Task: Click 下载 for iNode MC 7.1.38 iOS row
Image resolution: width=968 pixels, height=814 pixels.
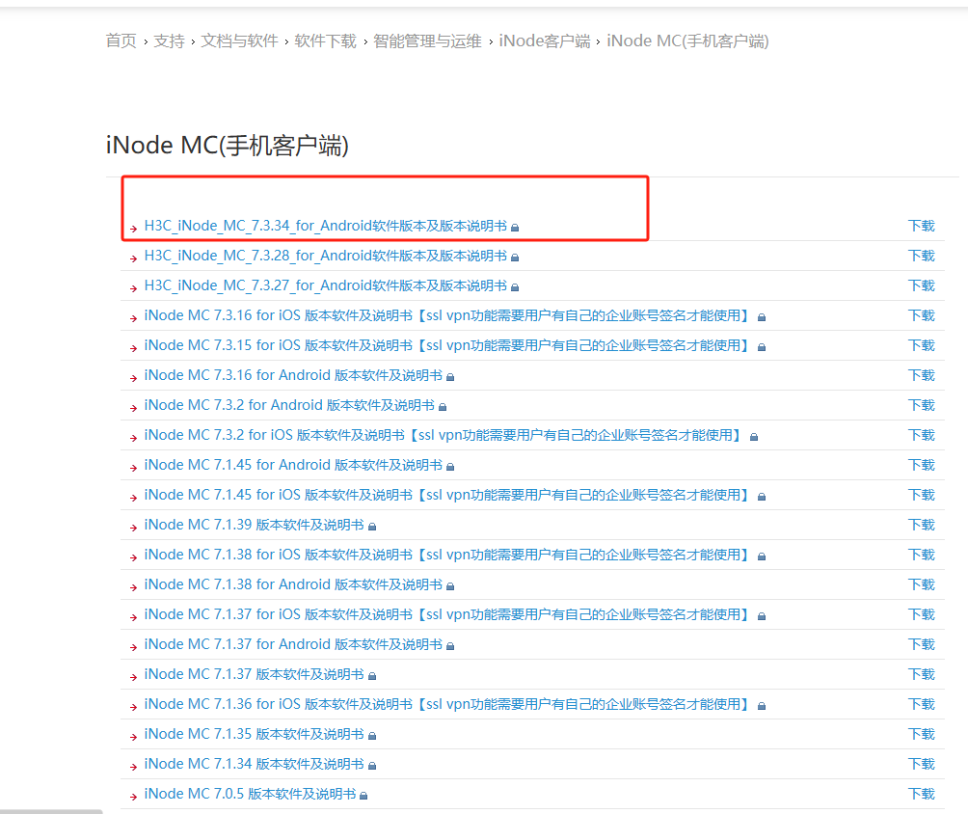Action: click(922, 555)
